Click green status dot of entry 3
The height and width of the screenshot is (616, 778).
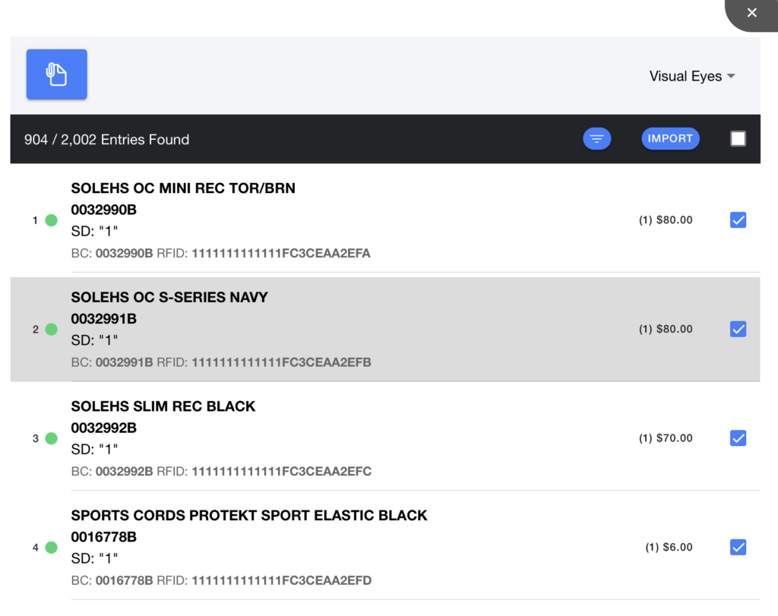pyautogui.click(x=51, y=438)
